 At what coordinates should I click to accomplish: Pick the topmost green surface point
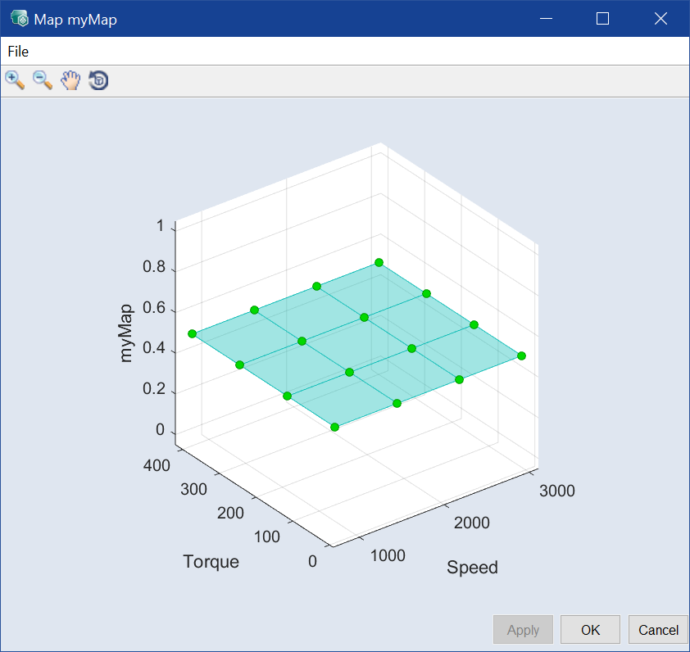(379, 262)
